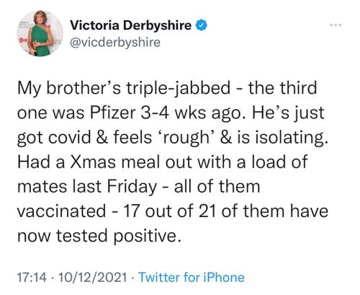The height and width of the screenshot is (295, 360).
Task: Click the 10/12/2021 date
Action: point(93,277)
